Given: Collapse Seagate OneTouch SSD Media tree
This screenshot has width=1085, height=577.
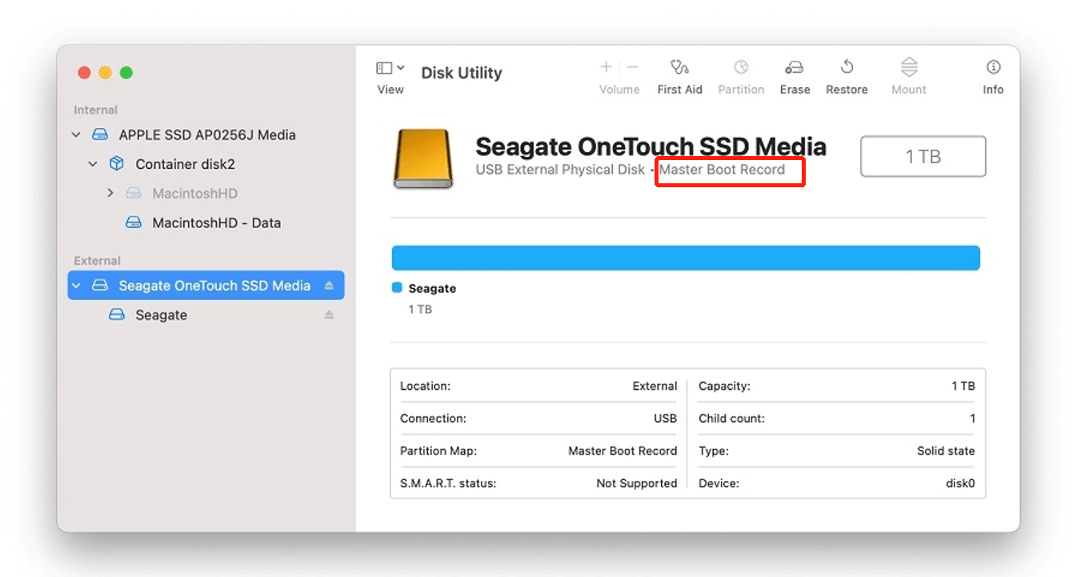Looking at the screenshot, I should 76,286.
